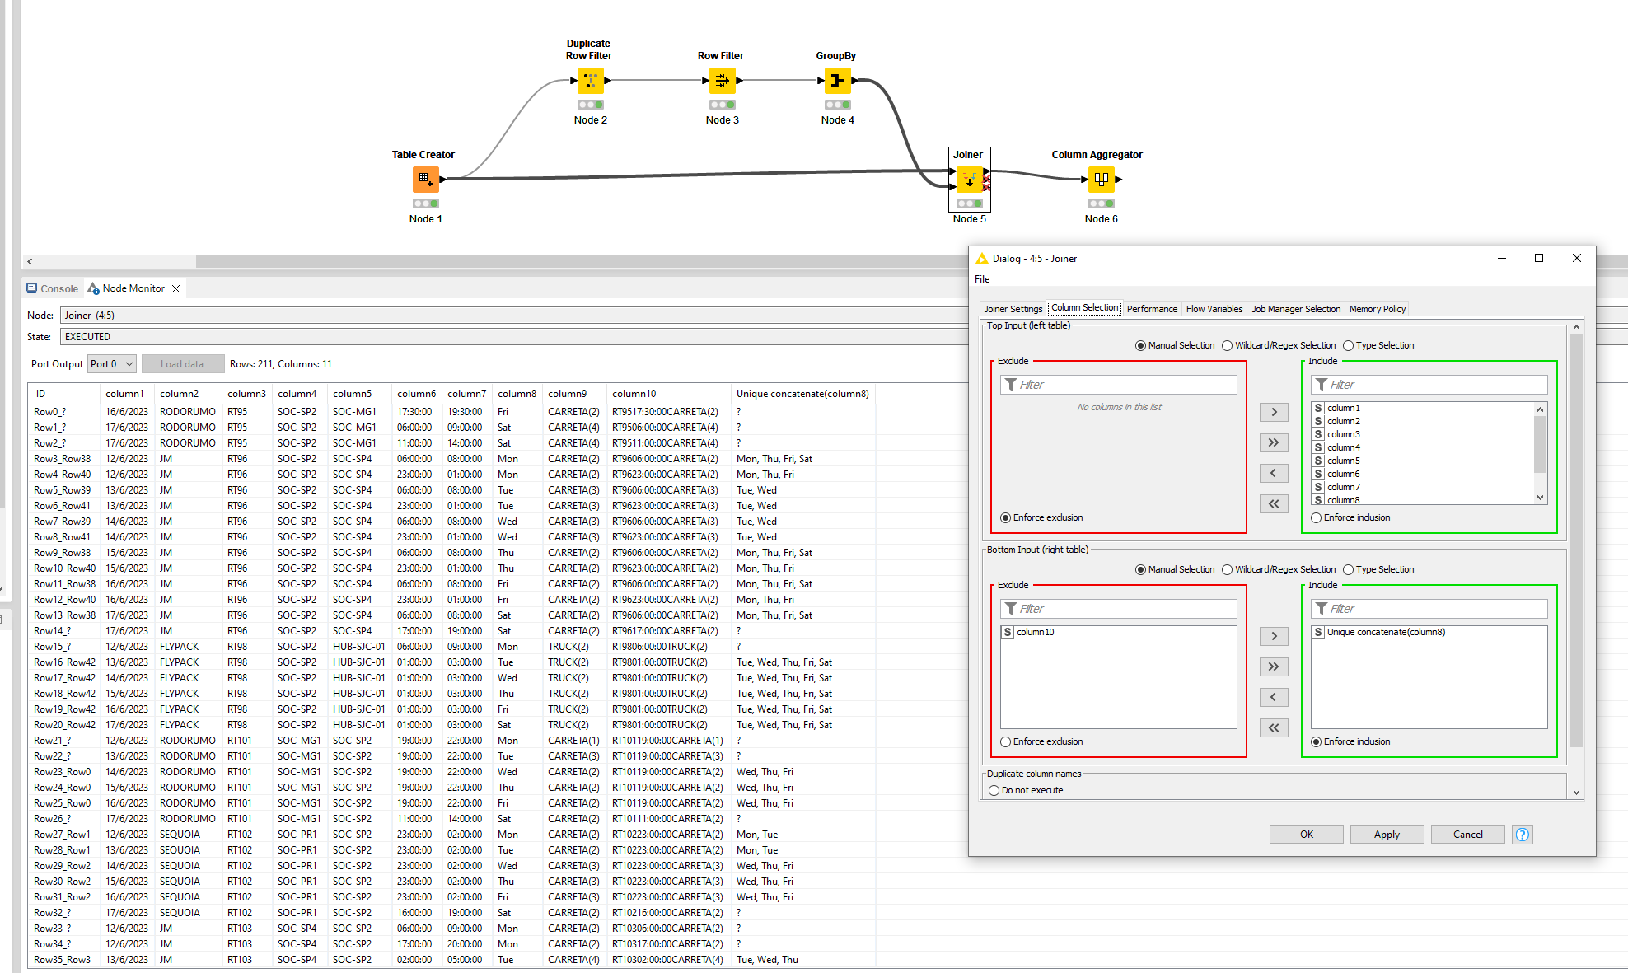
Task: Click Apply in the Joiner dialog
Action: (x=1387, y=835)
